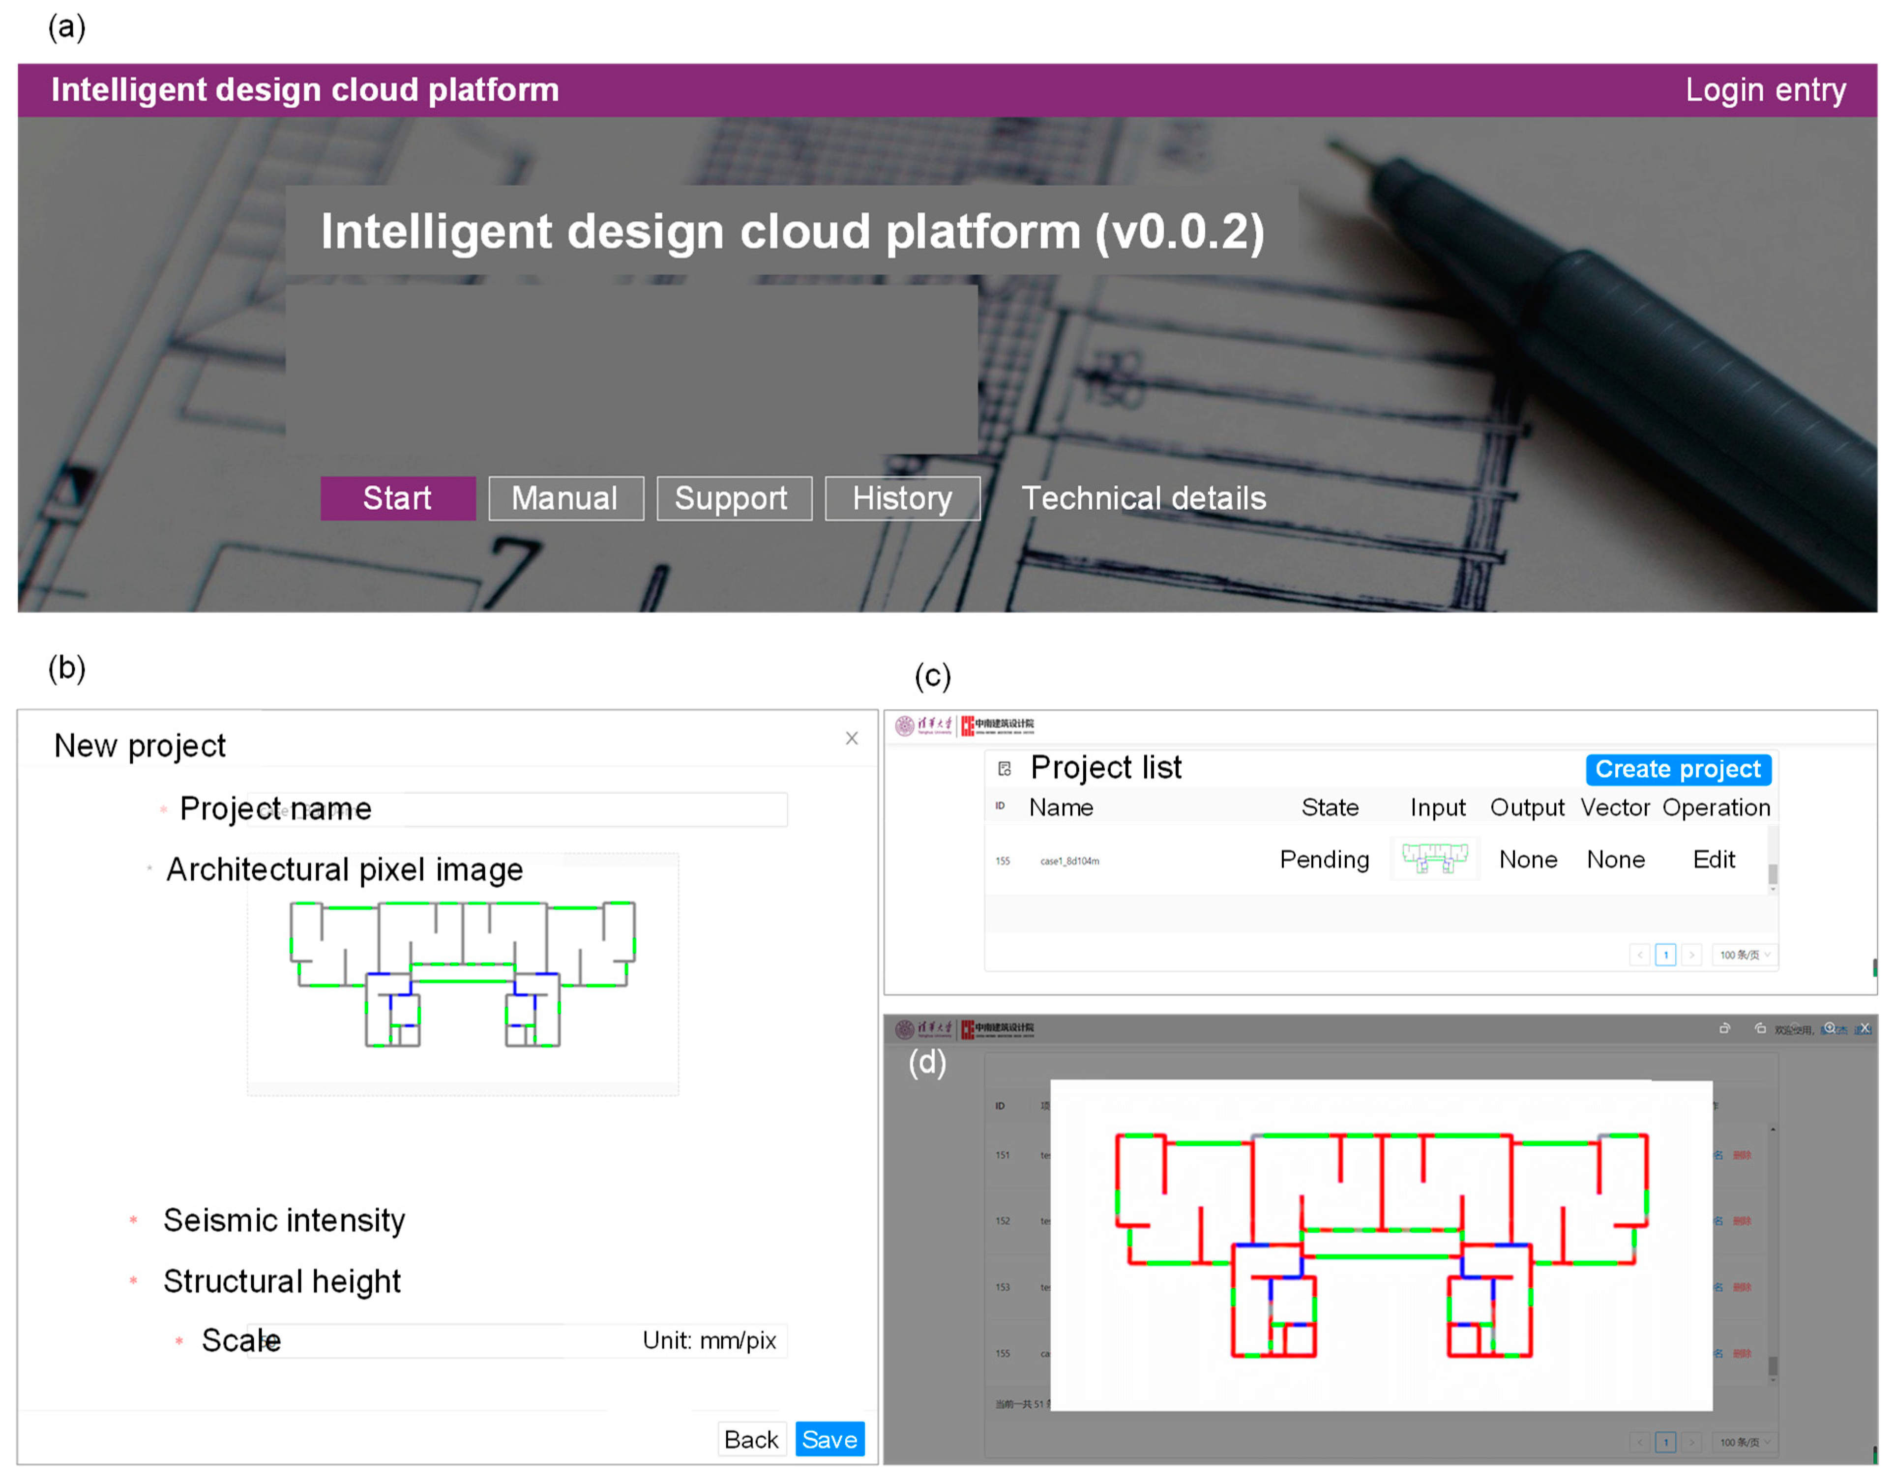Open the Manual tab
1895x1480 pixels.
click(x=566, y=499)
